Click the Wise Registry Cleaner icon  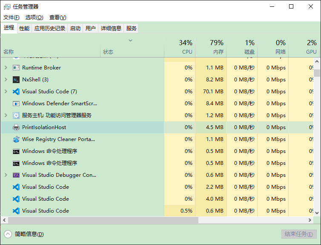click(16, 139)
